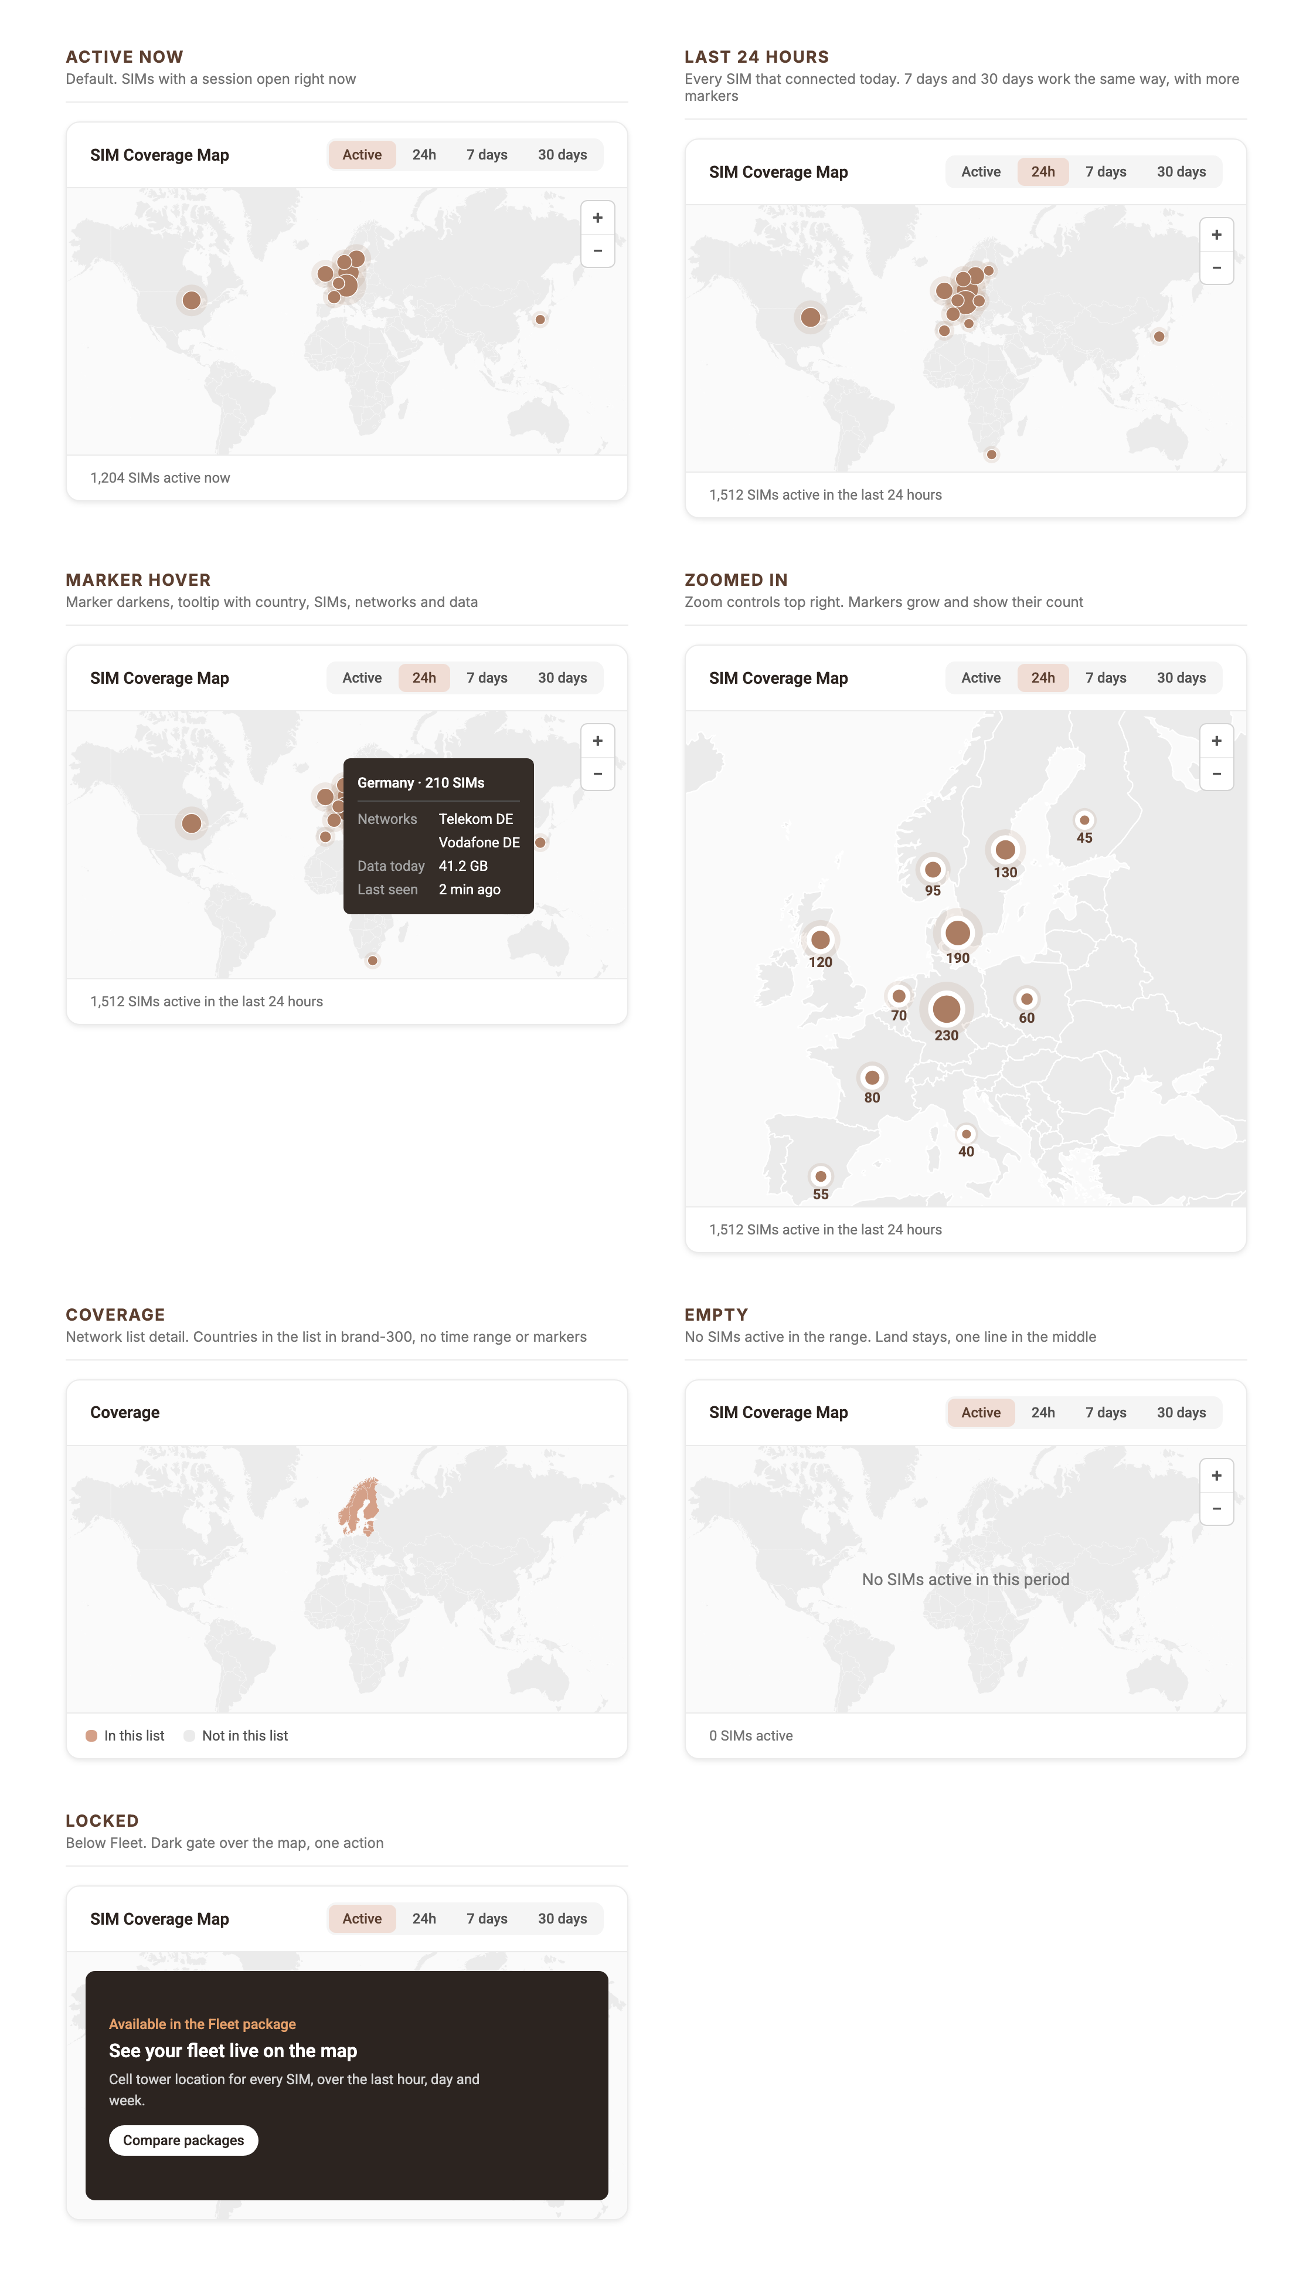Select the marker labeled 60 over Poland
This screenshot has height=2283, width=1313.
(x=1026, y=999)
